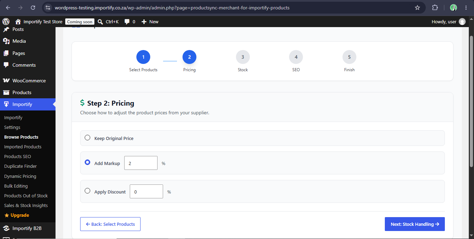
Task: Click the Upgrade link in sidebar
Action: coord(20,215)
